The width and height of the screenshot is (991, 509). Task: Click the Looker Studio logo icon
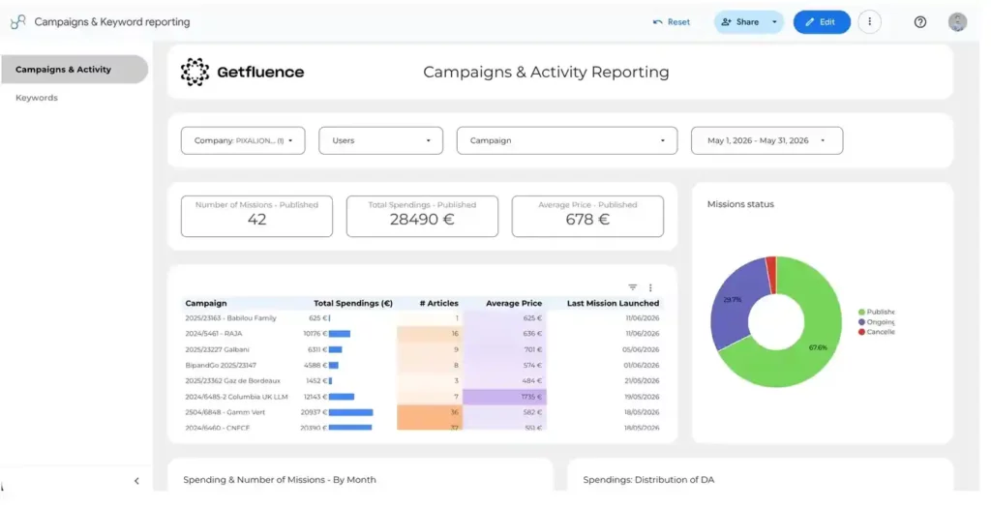[17, 22]
